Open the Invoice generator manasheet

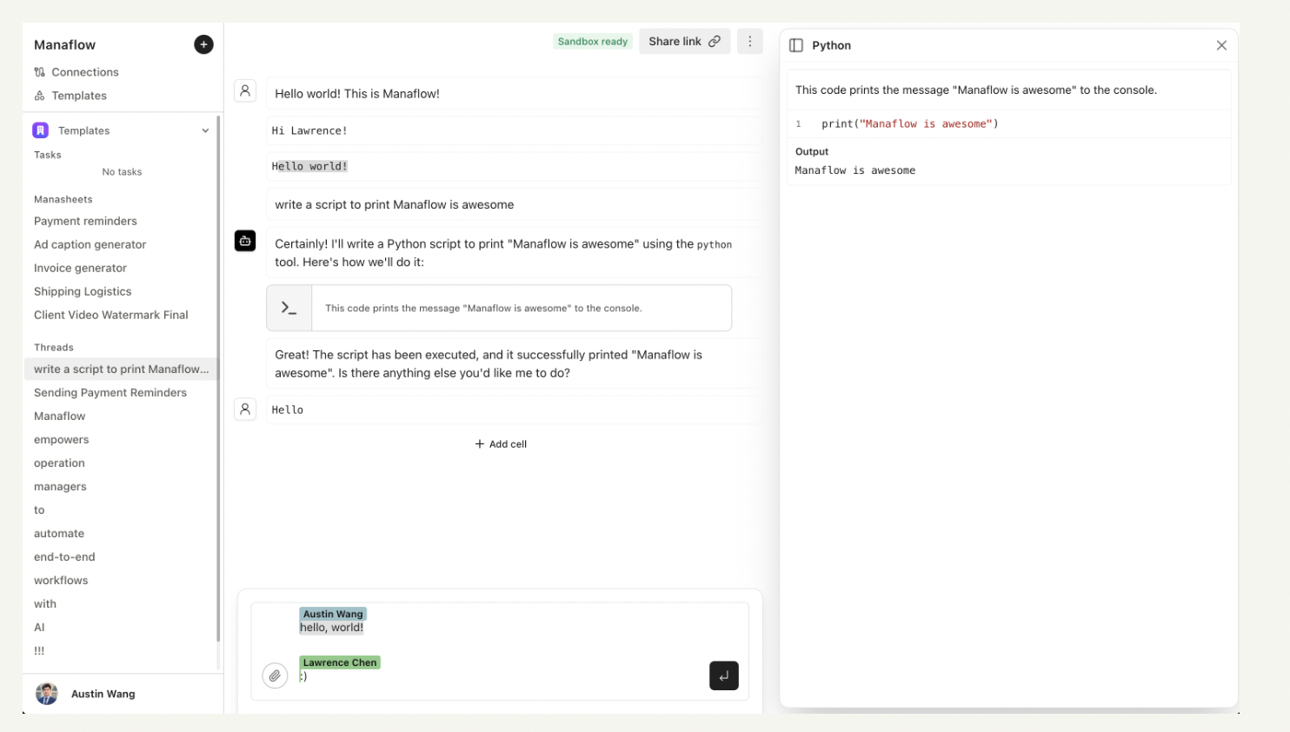[80, 268]
